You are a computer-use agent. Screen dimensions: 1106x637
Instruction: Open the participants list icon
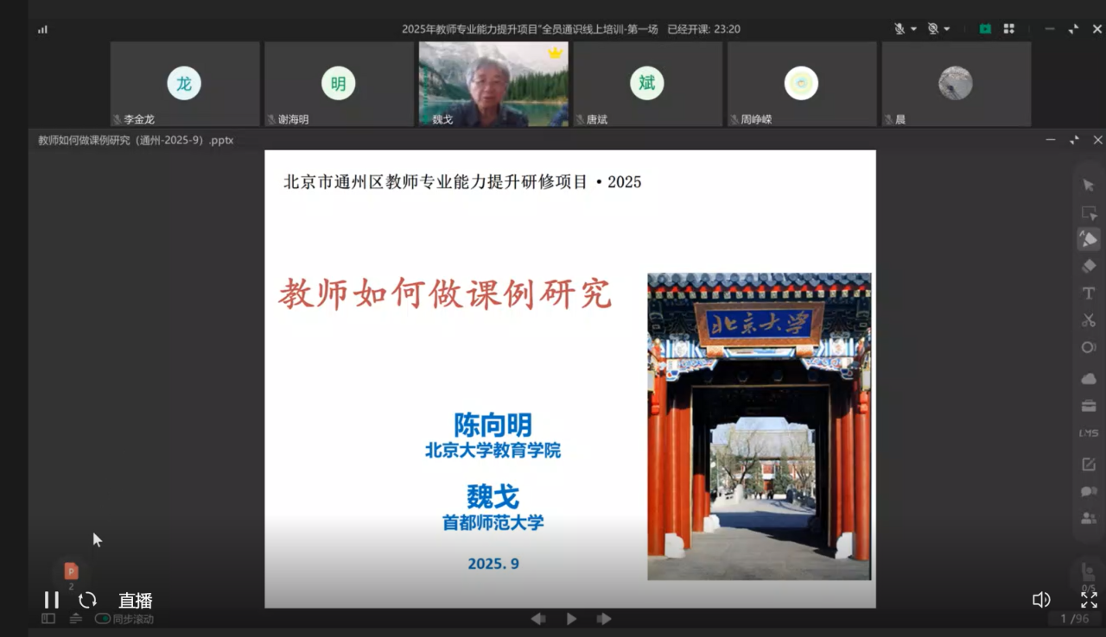point(1088,519)
